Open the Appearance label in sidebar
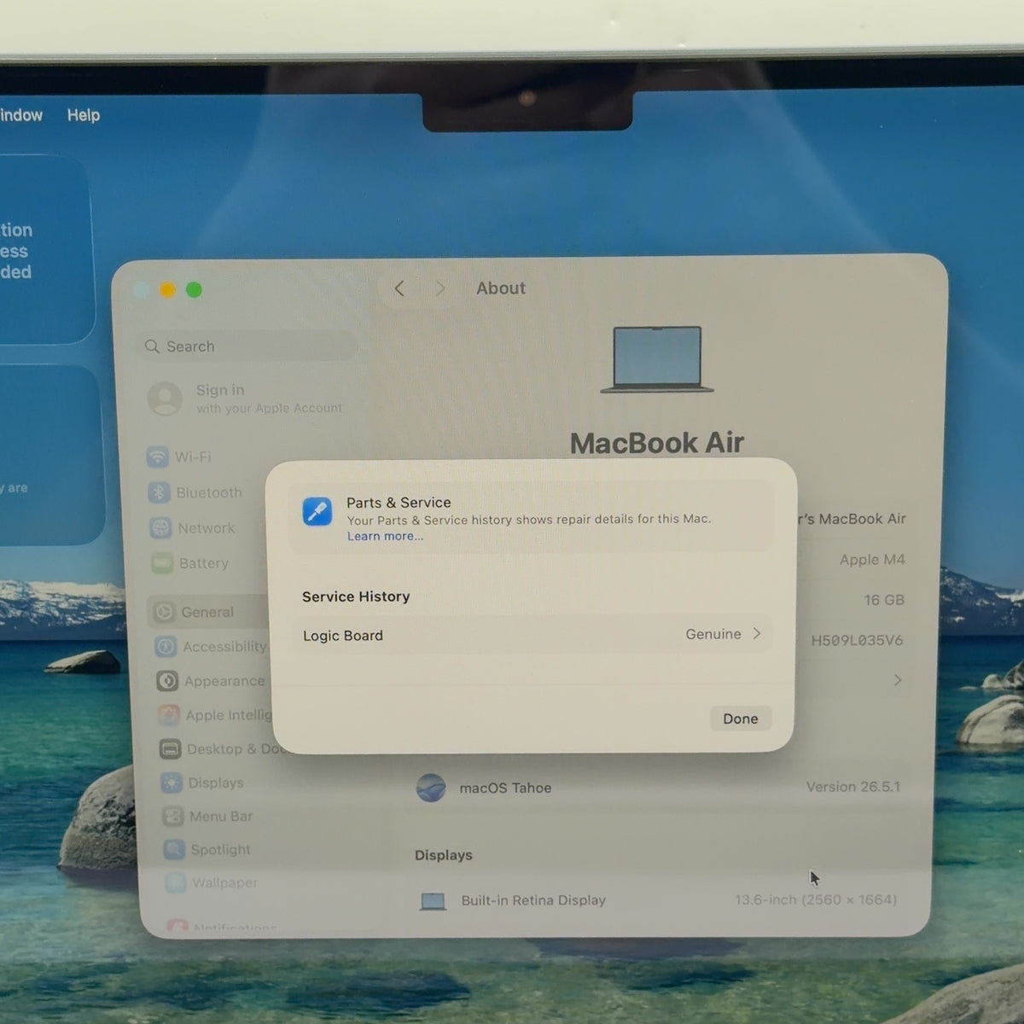The height and width of the screenshot is (1024, 1024). [225, 681]
